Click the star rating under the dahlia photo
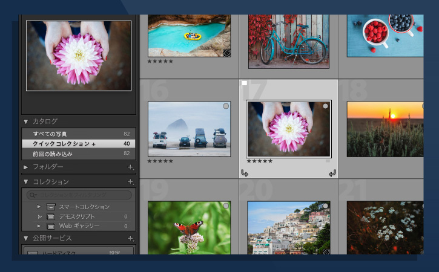Viewport: 439px width, 272px height. (260, 161)
